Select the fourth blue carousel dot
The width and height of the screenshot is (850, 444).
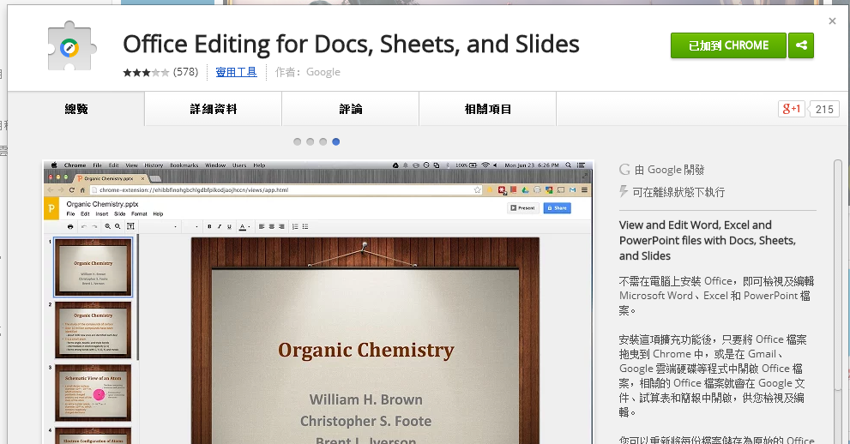(336, 141)
